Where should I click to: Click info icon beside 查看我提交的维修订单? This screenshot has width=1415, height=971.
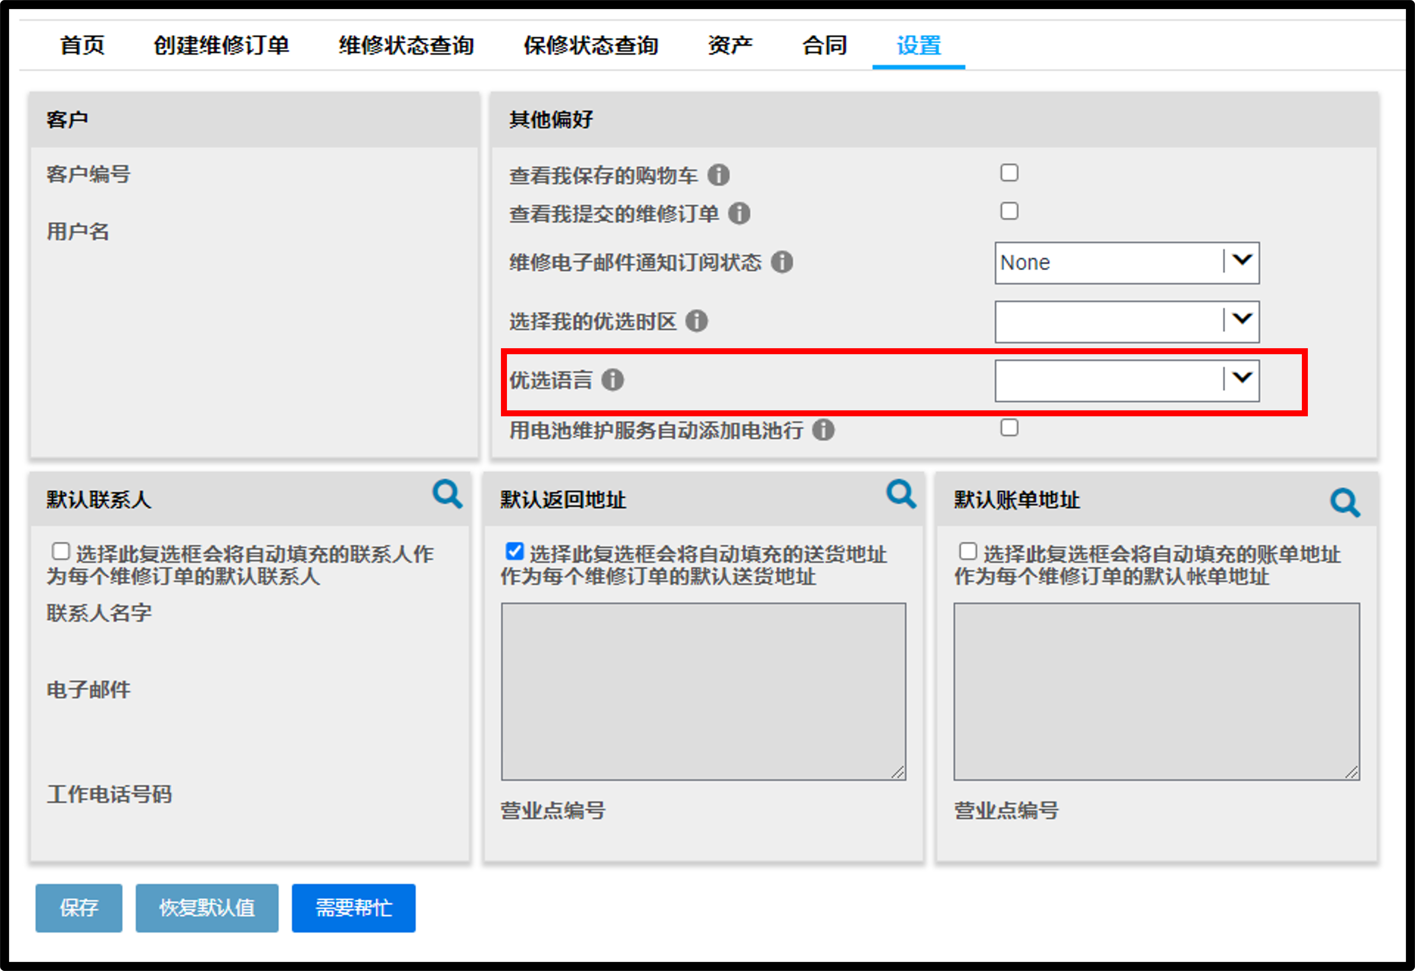[x=739, y=214]
